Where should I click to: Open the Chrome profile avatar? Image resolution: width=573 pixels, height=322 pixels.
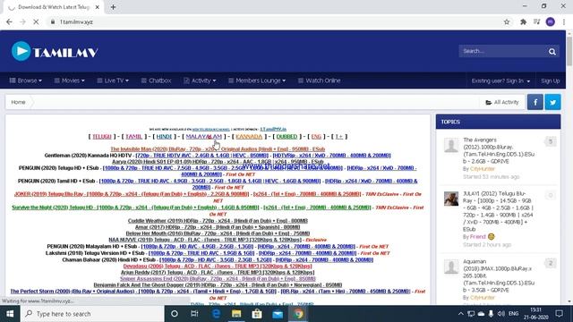551,21
